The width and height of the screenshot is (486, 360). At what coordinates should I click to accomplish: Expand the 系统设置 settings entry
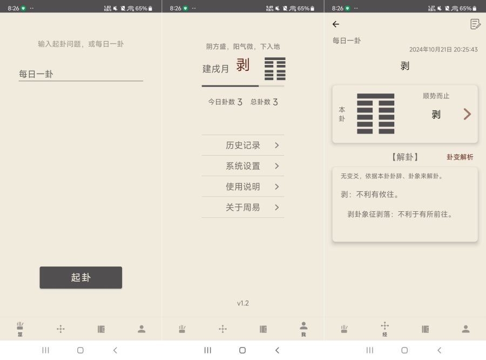[x=243, y=166]
